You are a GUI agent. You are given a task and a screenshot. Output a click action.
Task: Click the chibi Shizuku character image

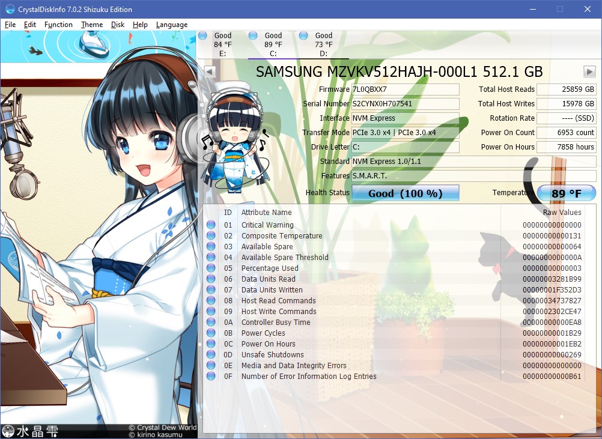pyautogui.click(x=235, y=136)
